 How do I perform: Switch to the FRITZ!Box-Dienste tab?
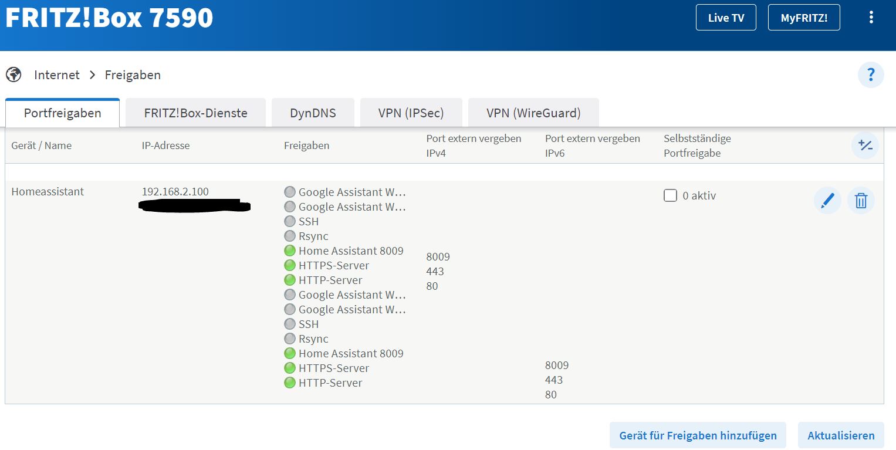click(x=195, y=113)
